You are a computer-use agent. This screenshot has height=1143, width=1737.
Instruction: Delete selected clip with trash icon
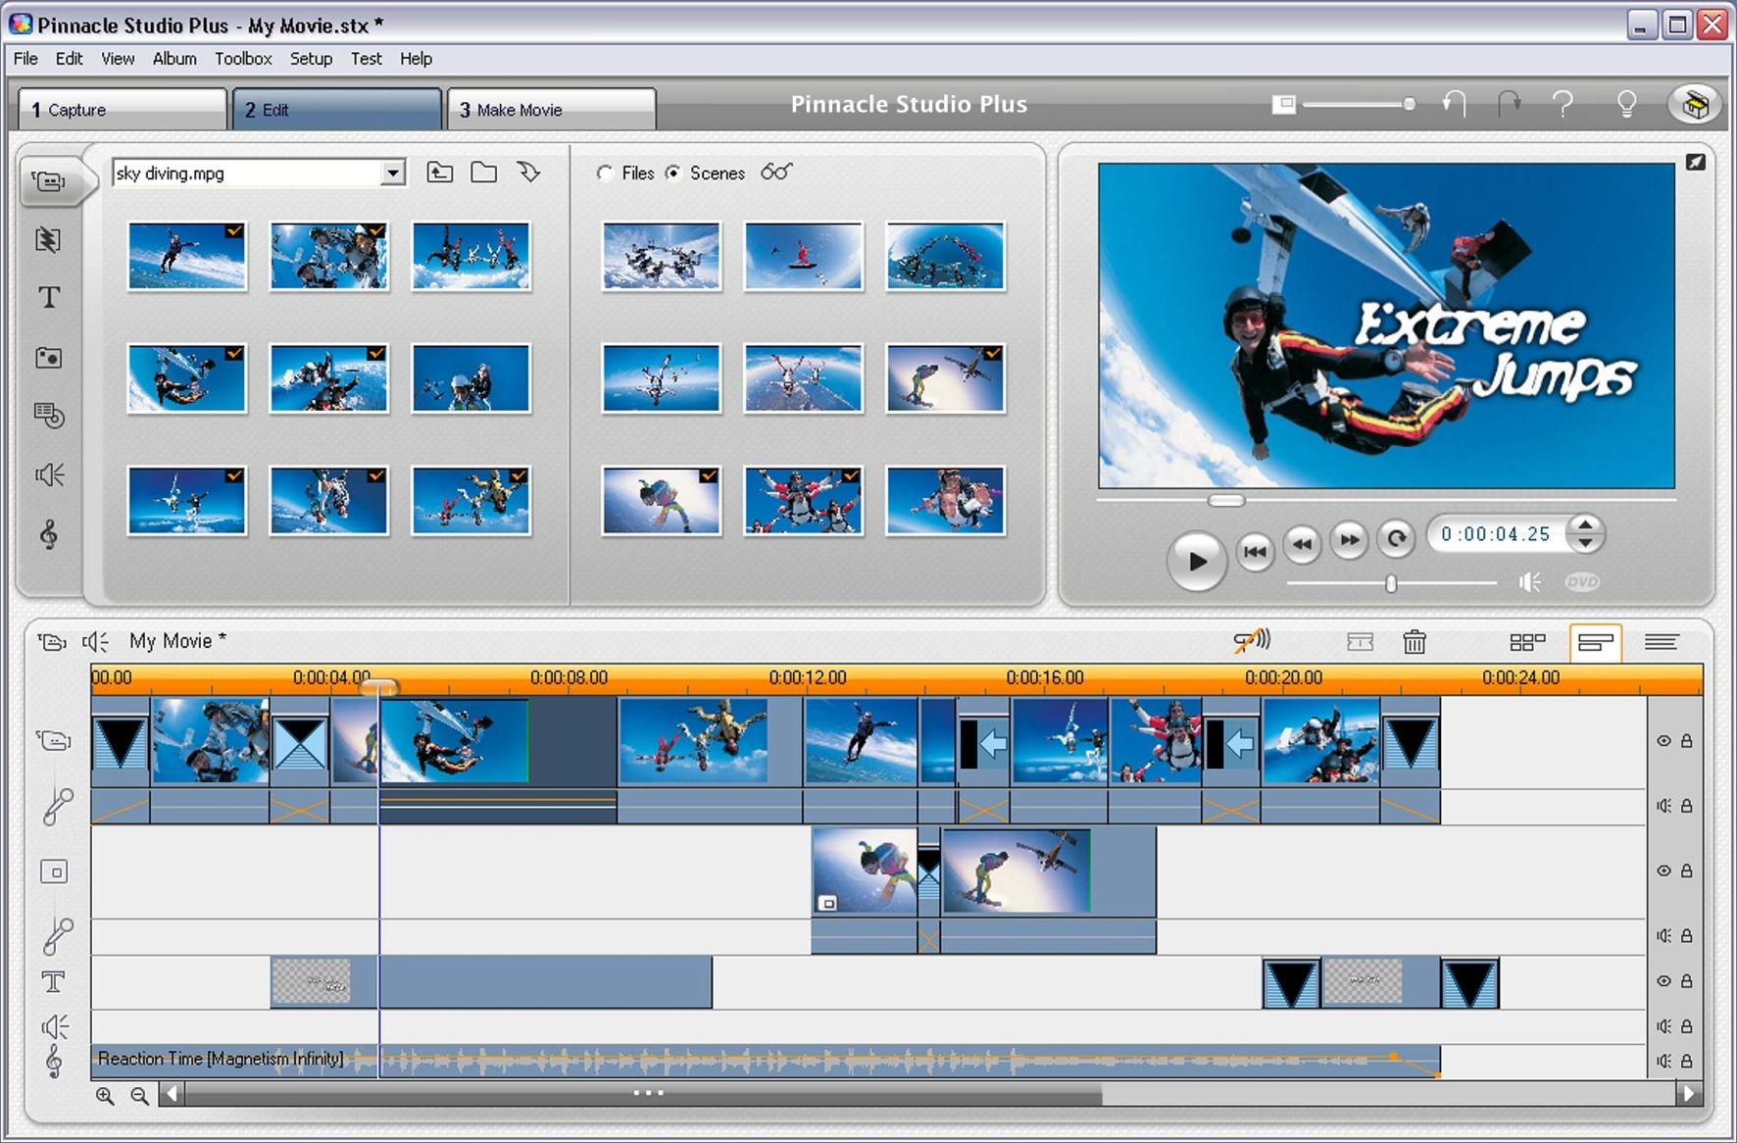click(x=1414, y=642)
